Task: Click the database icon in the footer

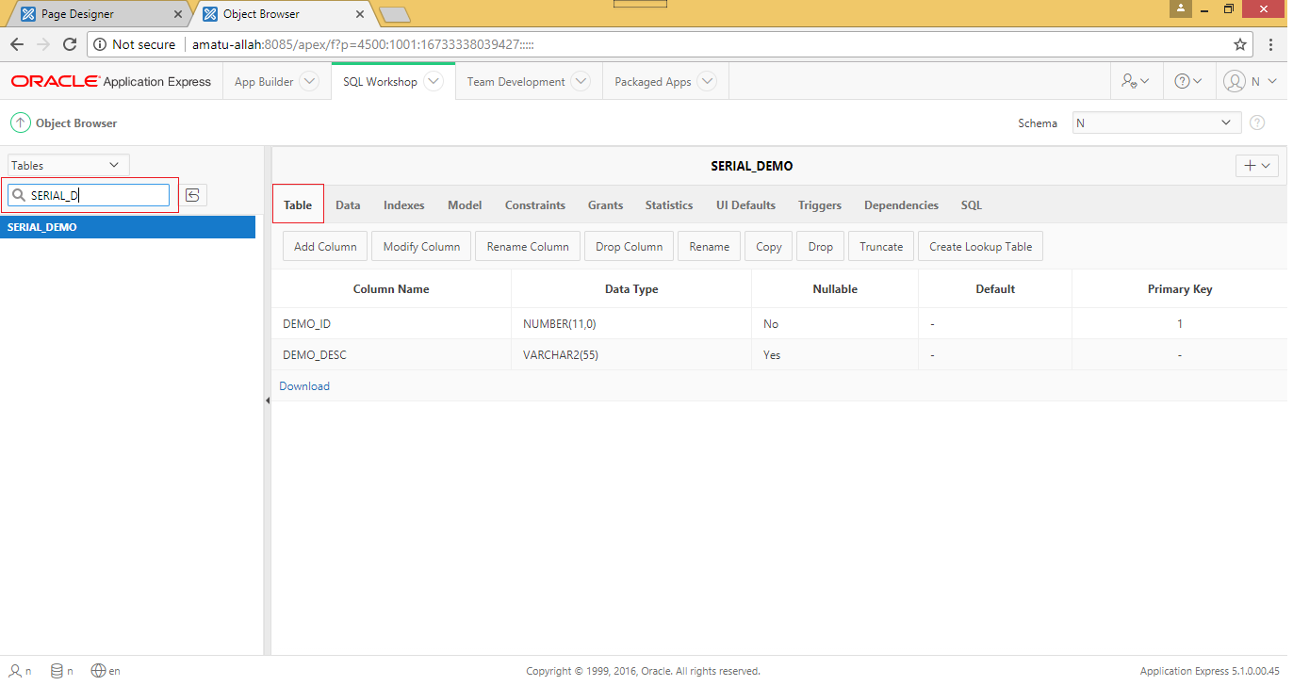Action: [54, 670]
